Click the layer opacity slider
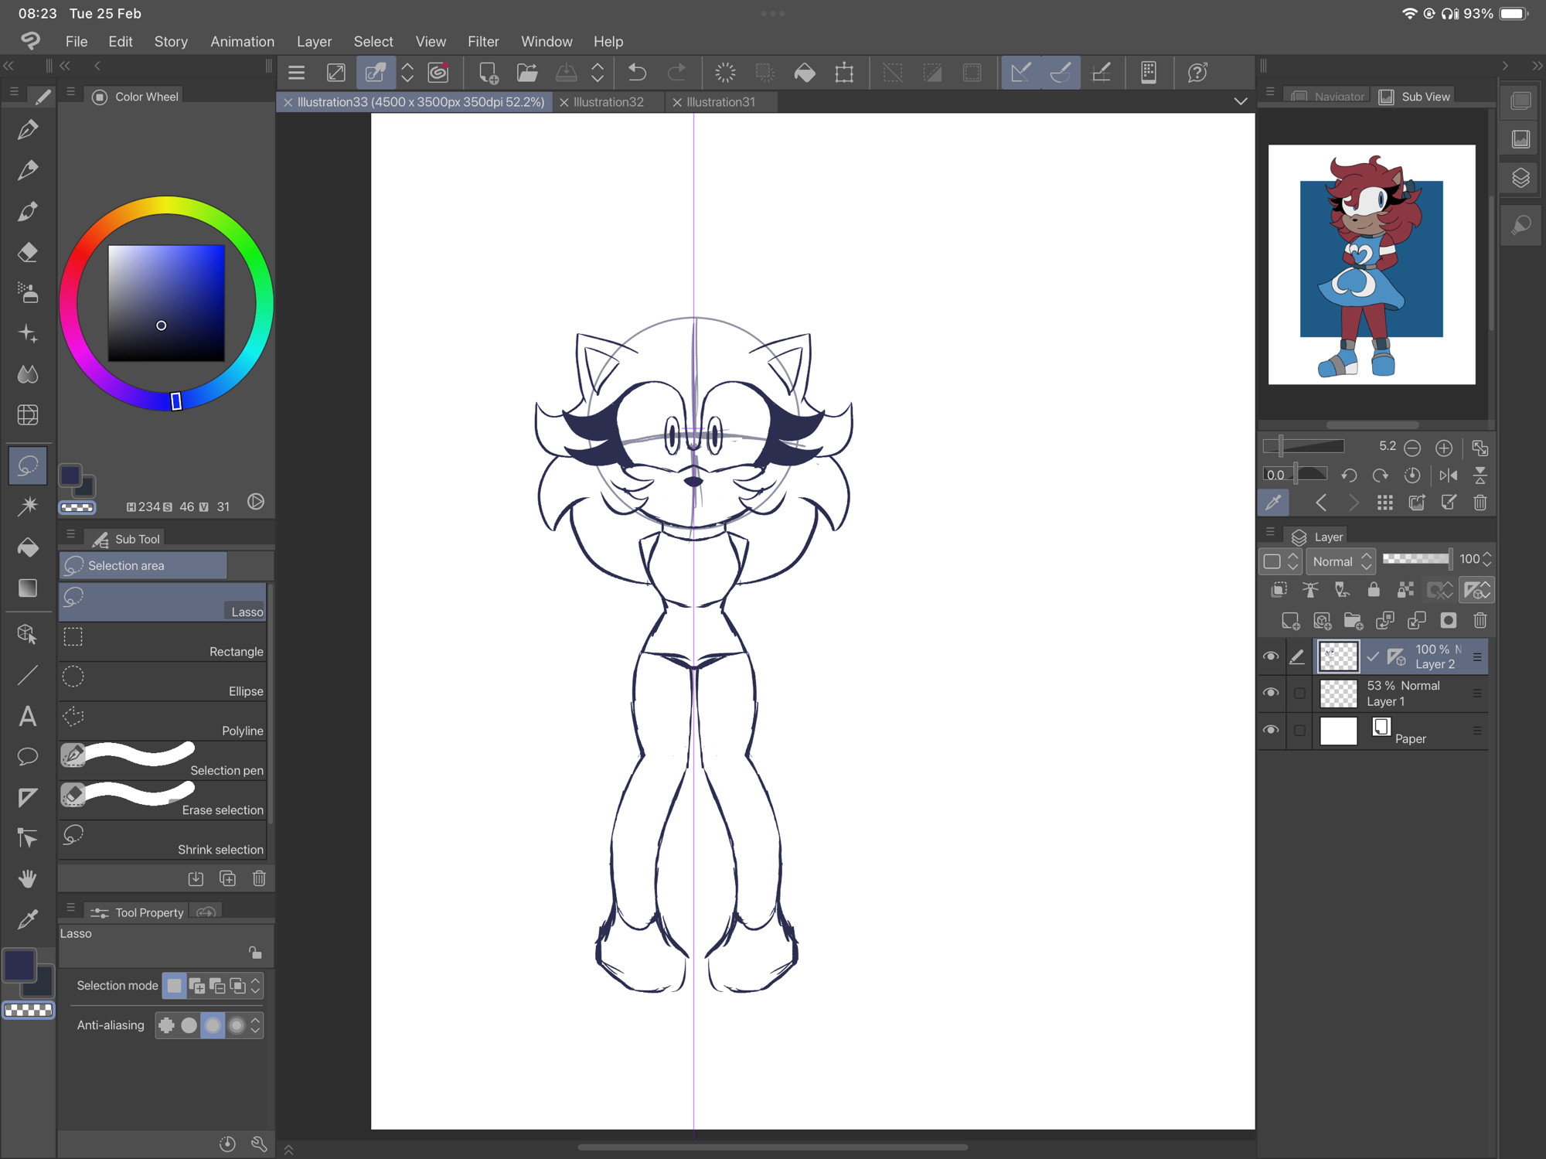 pos(1417,559)
